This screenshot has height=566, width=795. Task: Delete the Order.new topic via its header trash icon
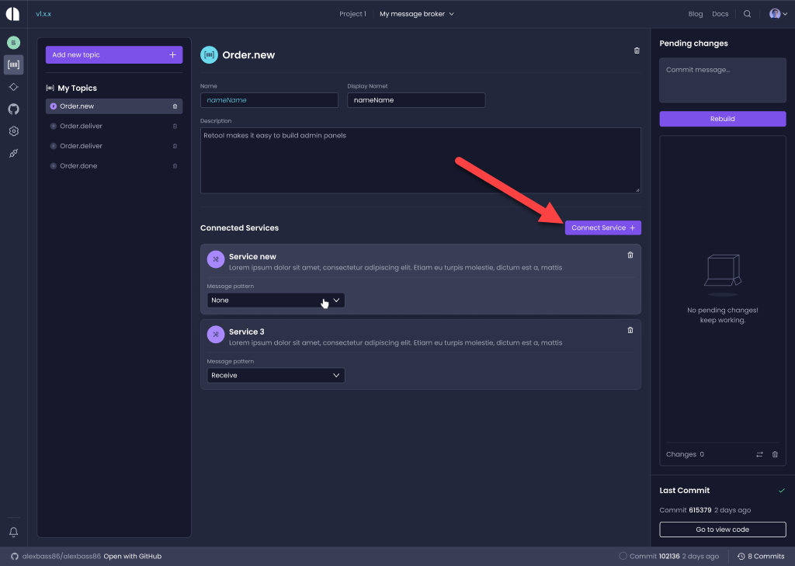(x=637, y=50)
